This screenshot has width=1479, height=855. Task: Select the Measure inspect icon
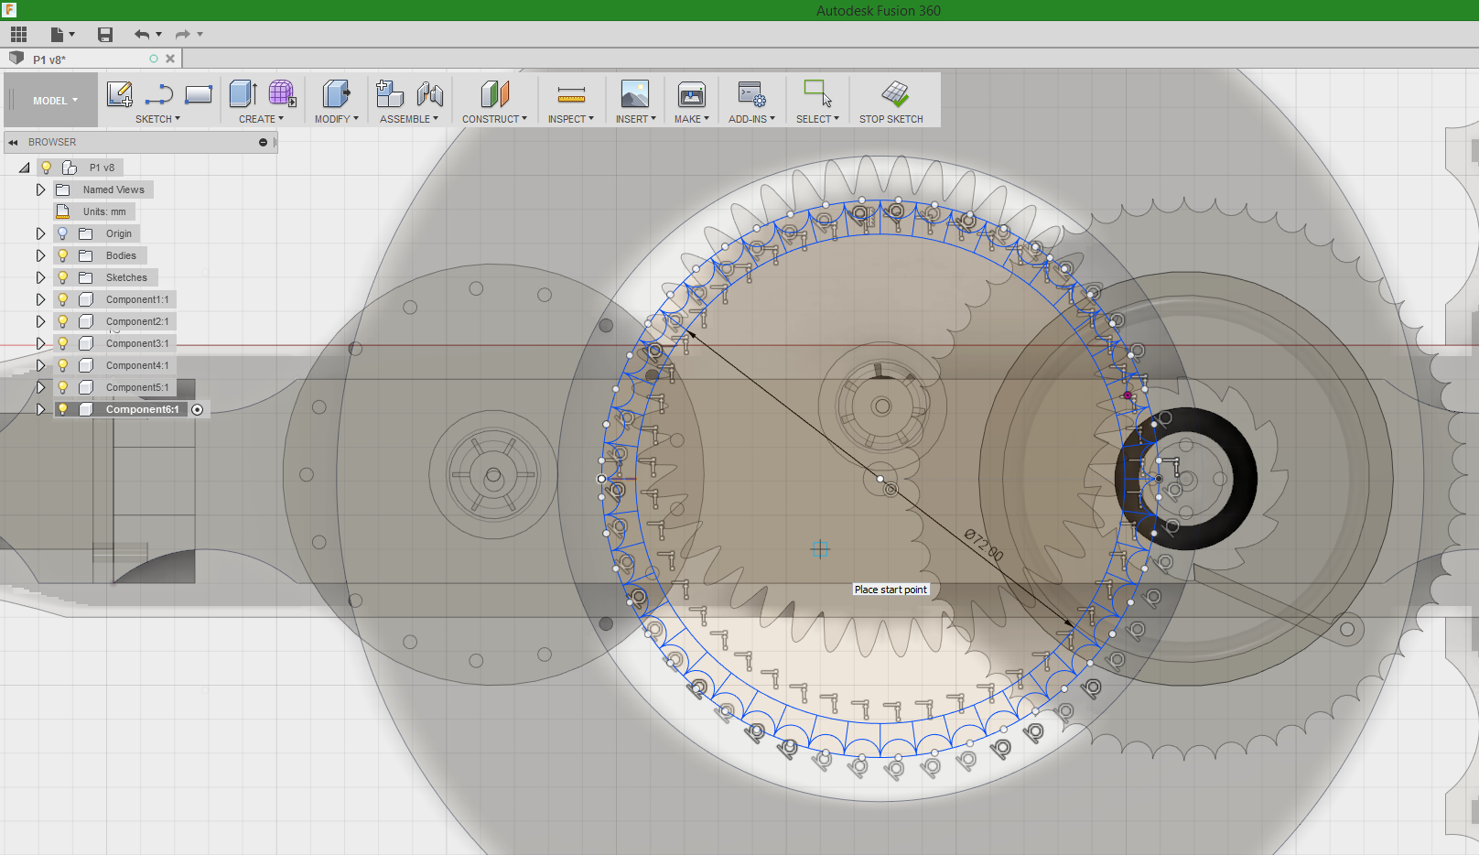pos(571,94)
